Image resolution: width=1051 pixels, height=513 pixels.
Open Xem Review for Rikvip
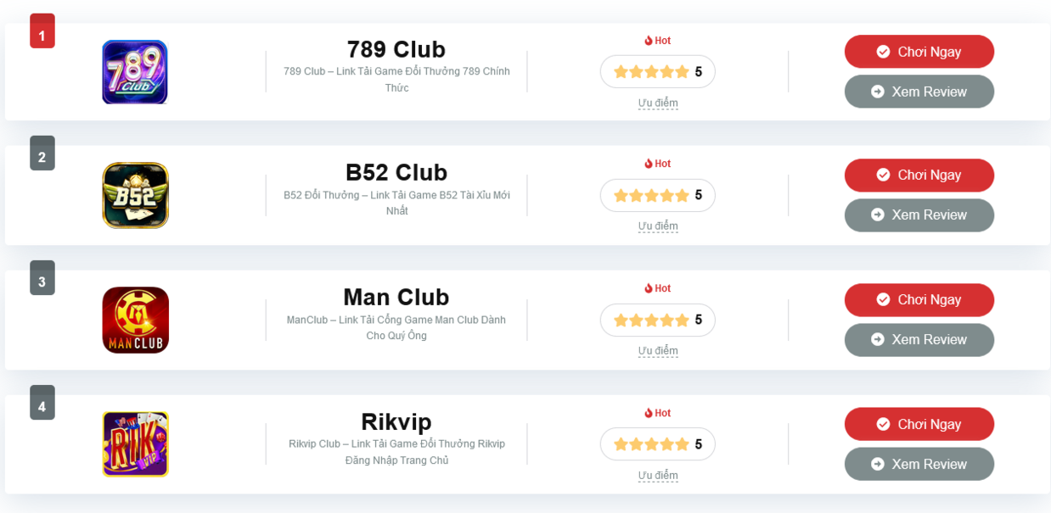coord(919,464)
